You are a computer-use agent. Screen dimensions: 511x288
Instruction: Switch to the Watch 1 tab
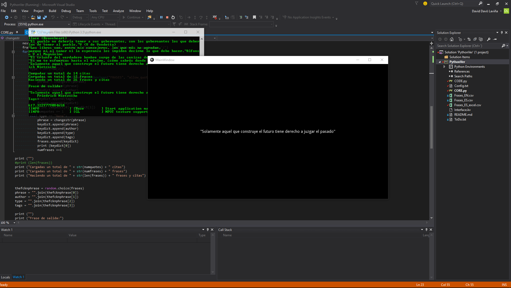[x=18, y=277]
